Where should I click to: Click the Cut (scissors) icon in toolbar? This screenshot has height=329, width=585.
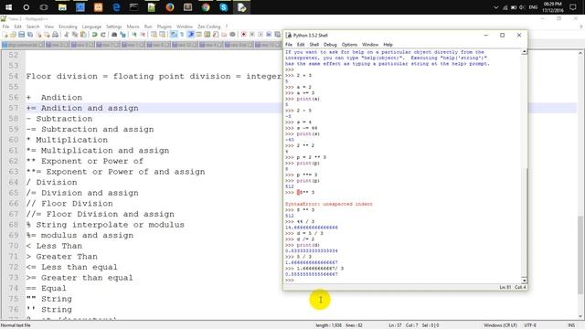pos(67,35)
